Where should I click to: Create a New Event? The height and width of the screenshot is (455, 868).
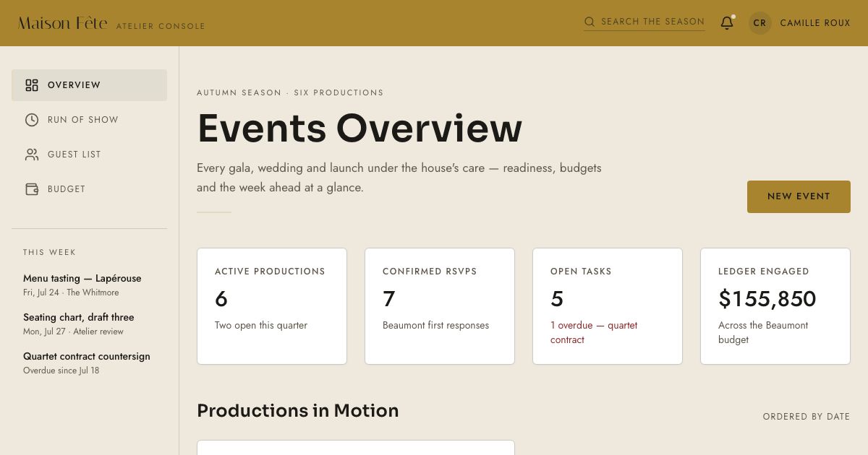[x=799, y=196]
